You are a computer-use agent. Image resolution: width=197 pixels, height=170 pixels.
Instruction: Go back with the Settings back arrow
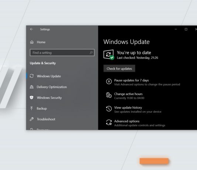[31, 29]
